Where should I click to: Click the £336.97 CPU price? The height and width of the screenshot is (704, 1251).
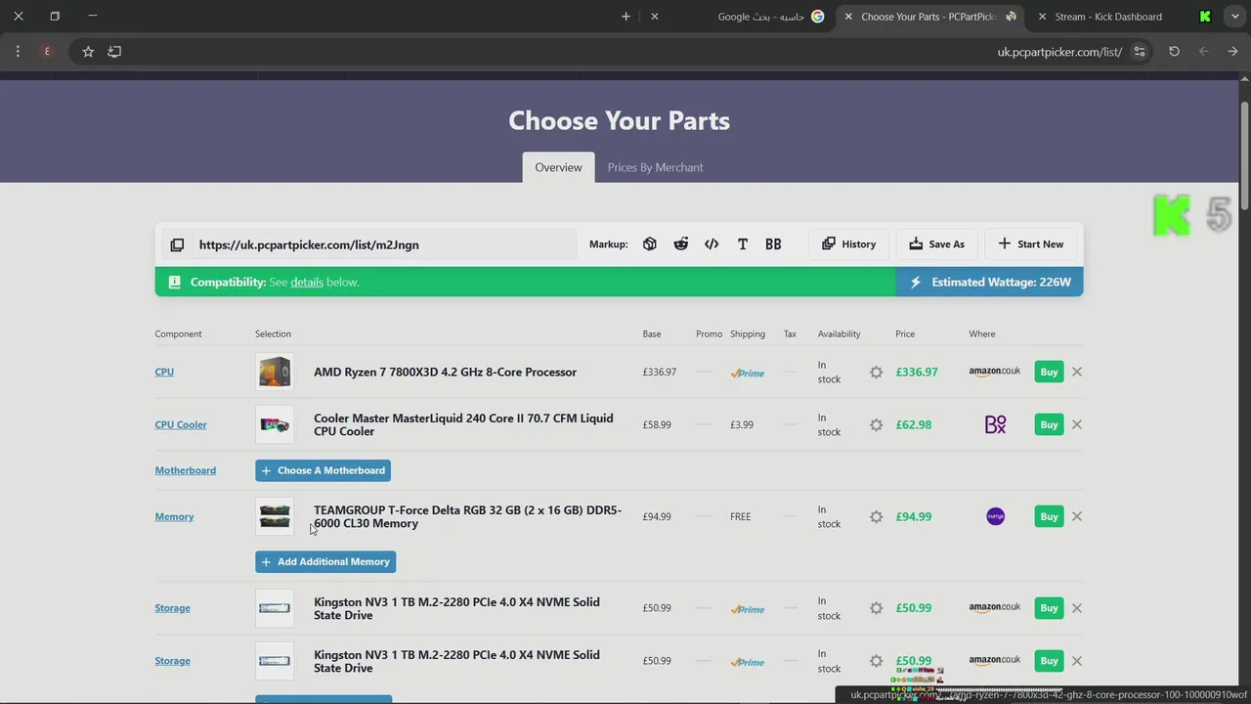(917, 372)
